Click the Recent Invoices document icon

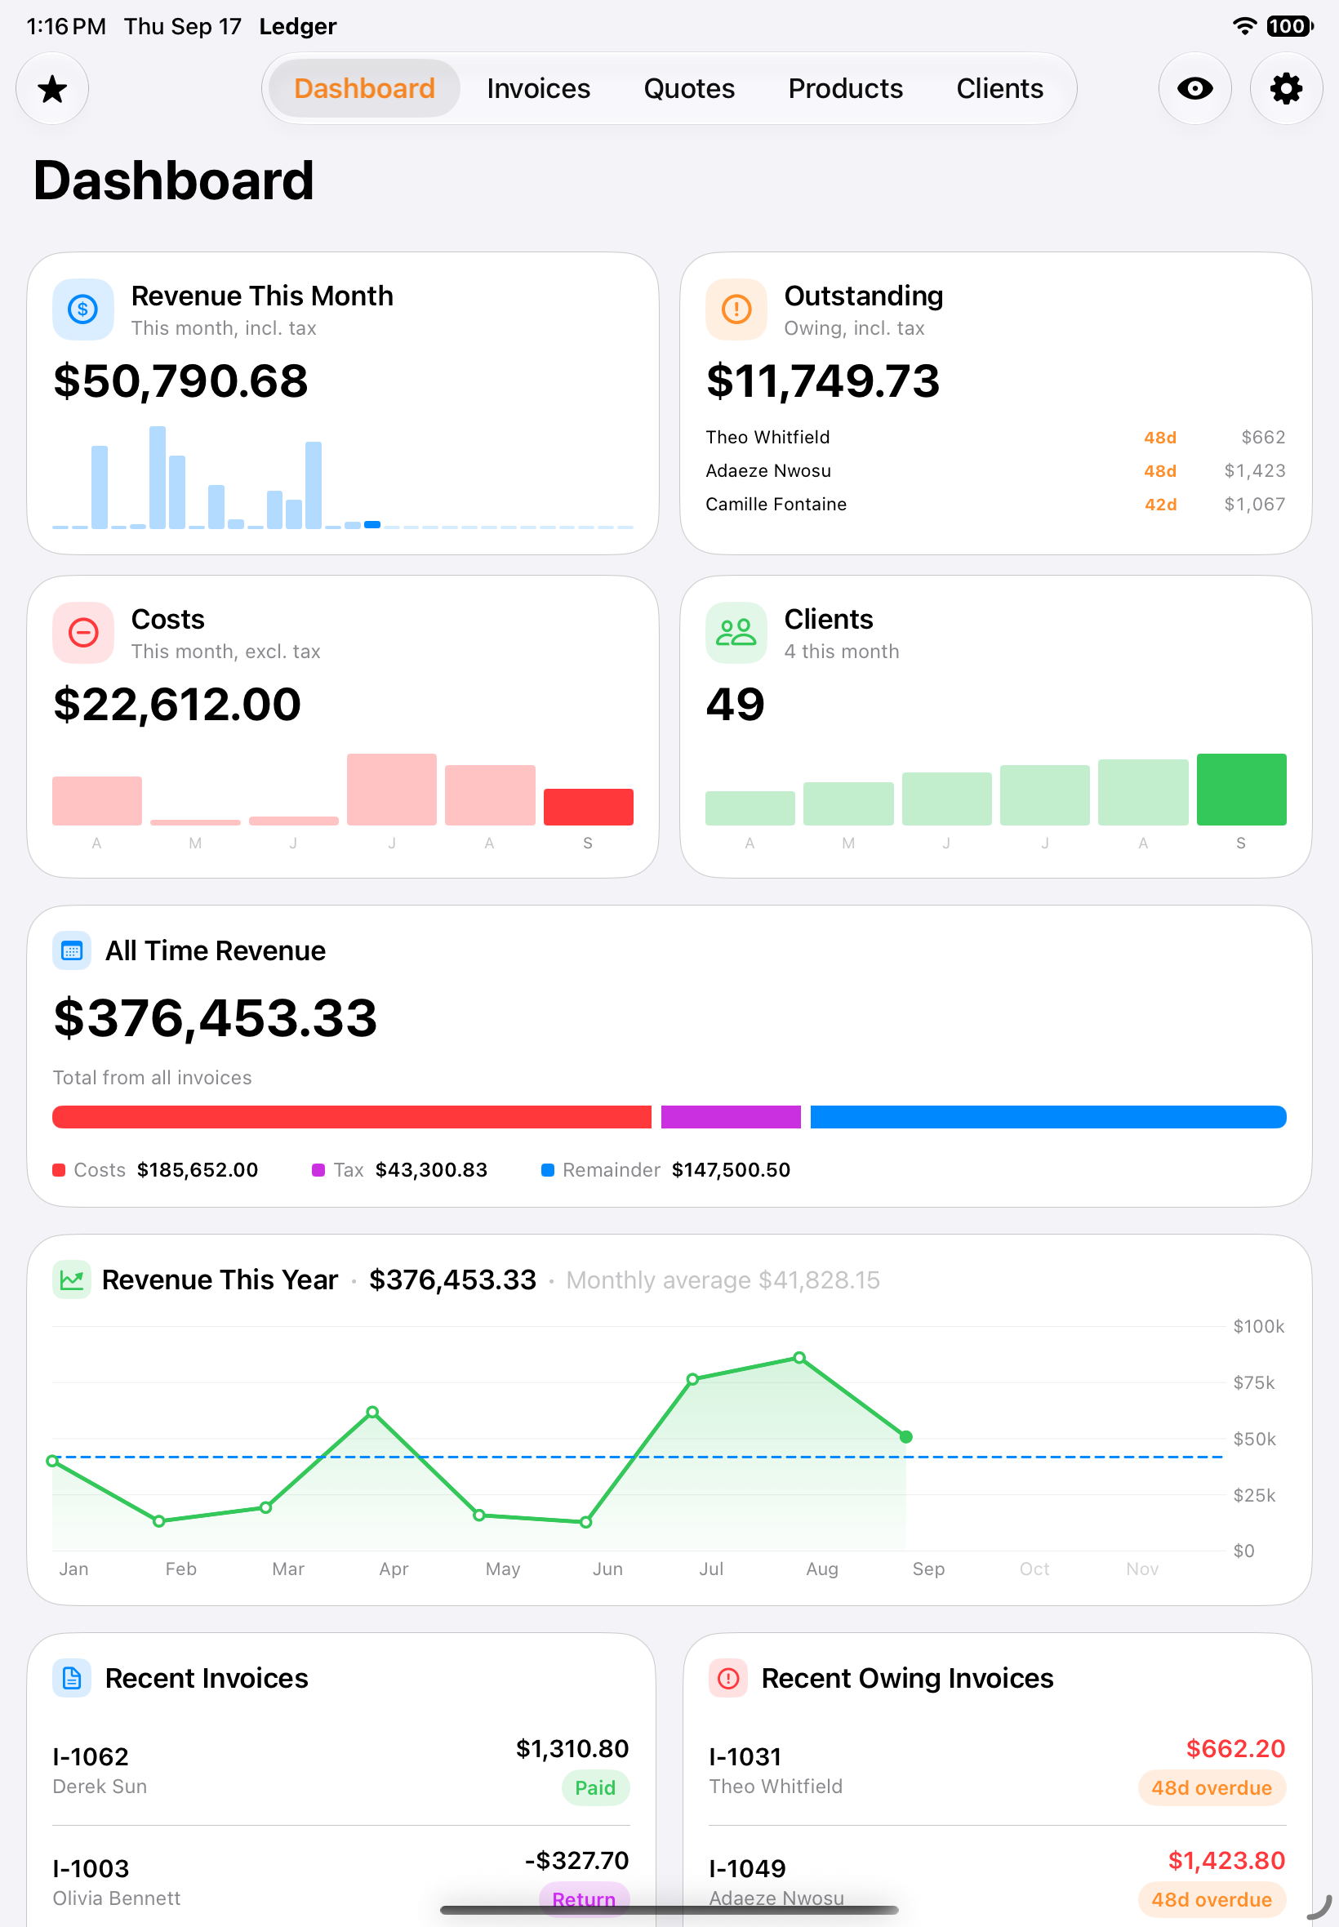click(72, 1678)
